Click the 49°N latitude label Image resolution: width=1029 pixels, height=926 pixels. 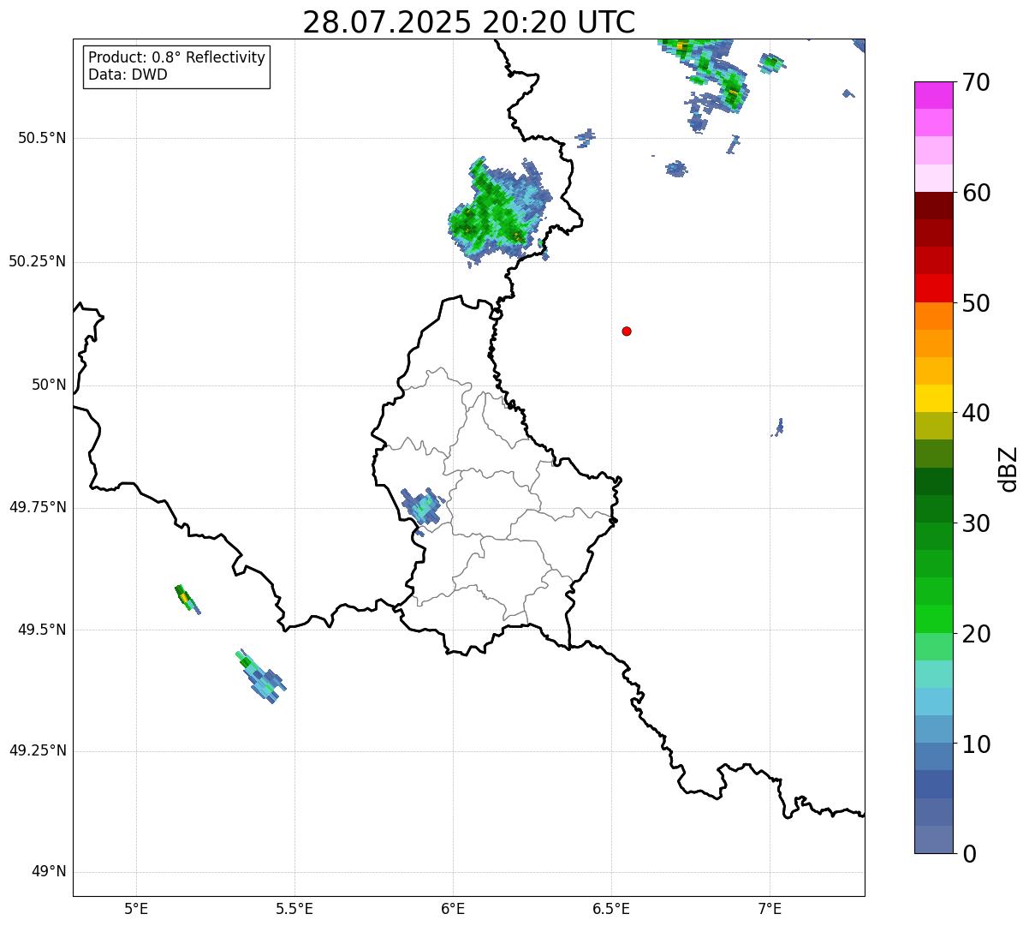tap(49, 872)
